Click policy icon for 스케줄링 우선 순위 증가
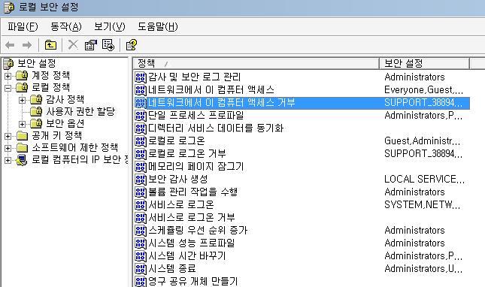Image resolution: width=485 pixels, height=287 pixels. pos(141,231)
